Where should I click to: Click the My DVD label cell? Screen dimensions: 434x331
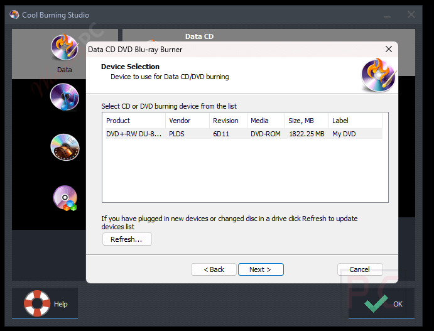[x=344, y=134]
